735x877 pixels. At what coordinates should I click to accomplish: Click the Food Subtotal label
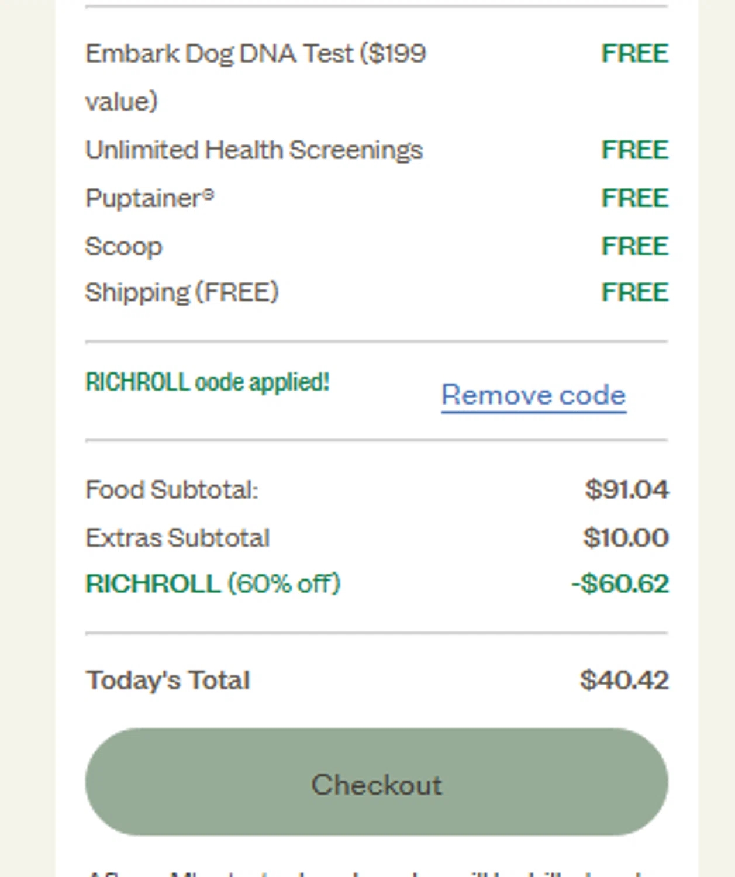pyautogui.click(x=171, y=489)
